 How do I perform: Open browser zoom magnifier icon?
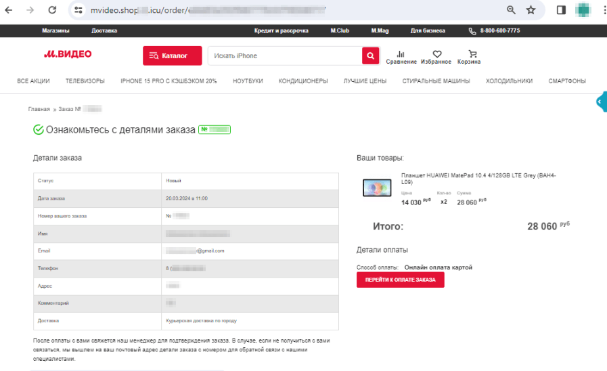512,10
